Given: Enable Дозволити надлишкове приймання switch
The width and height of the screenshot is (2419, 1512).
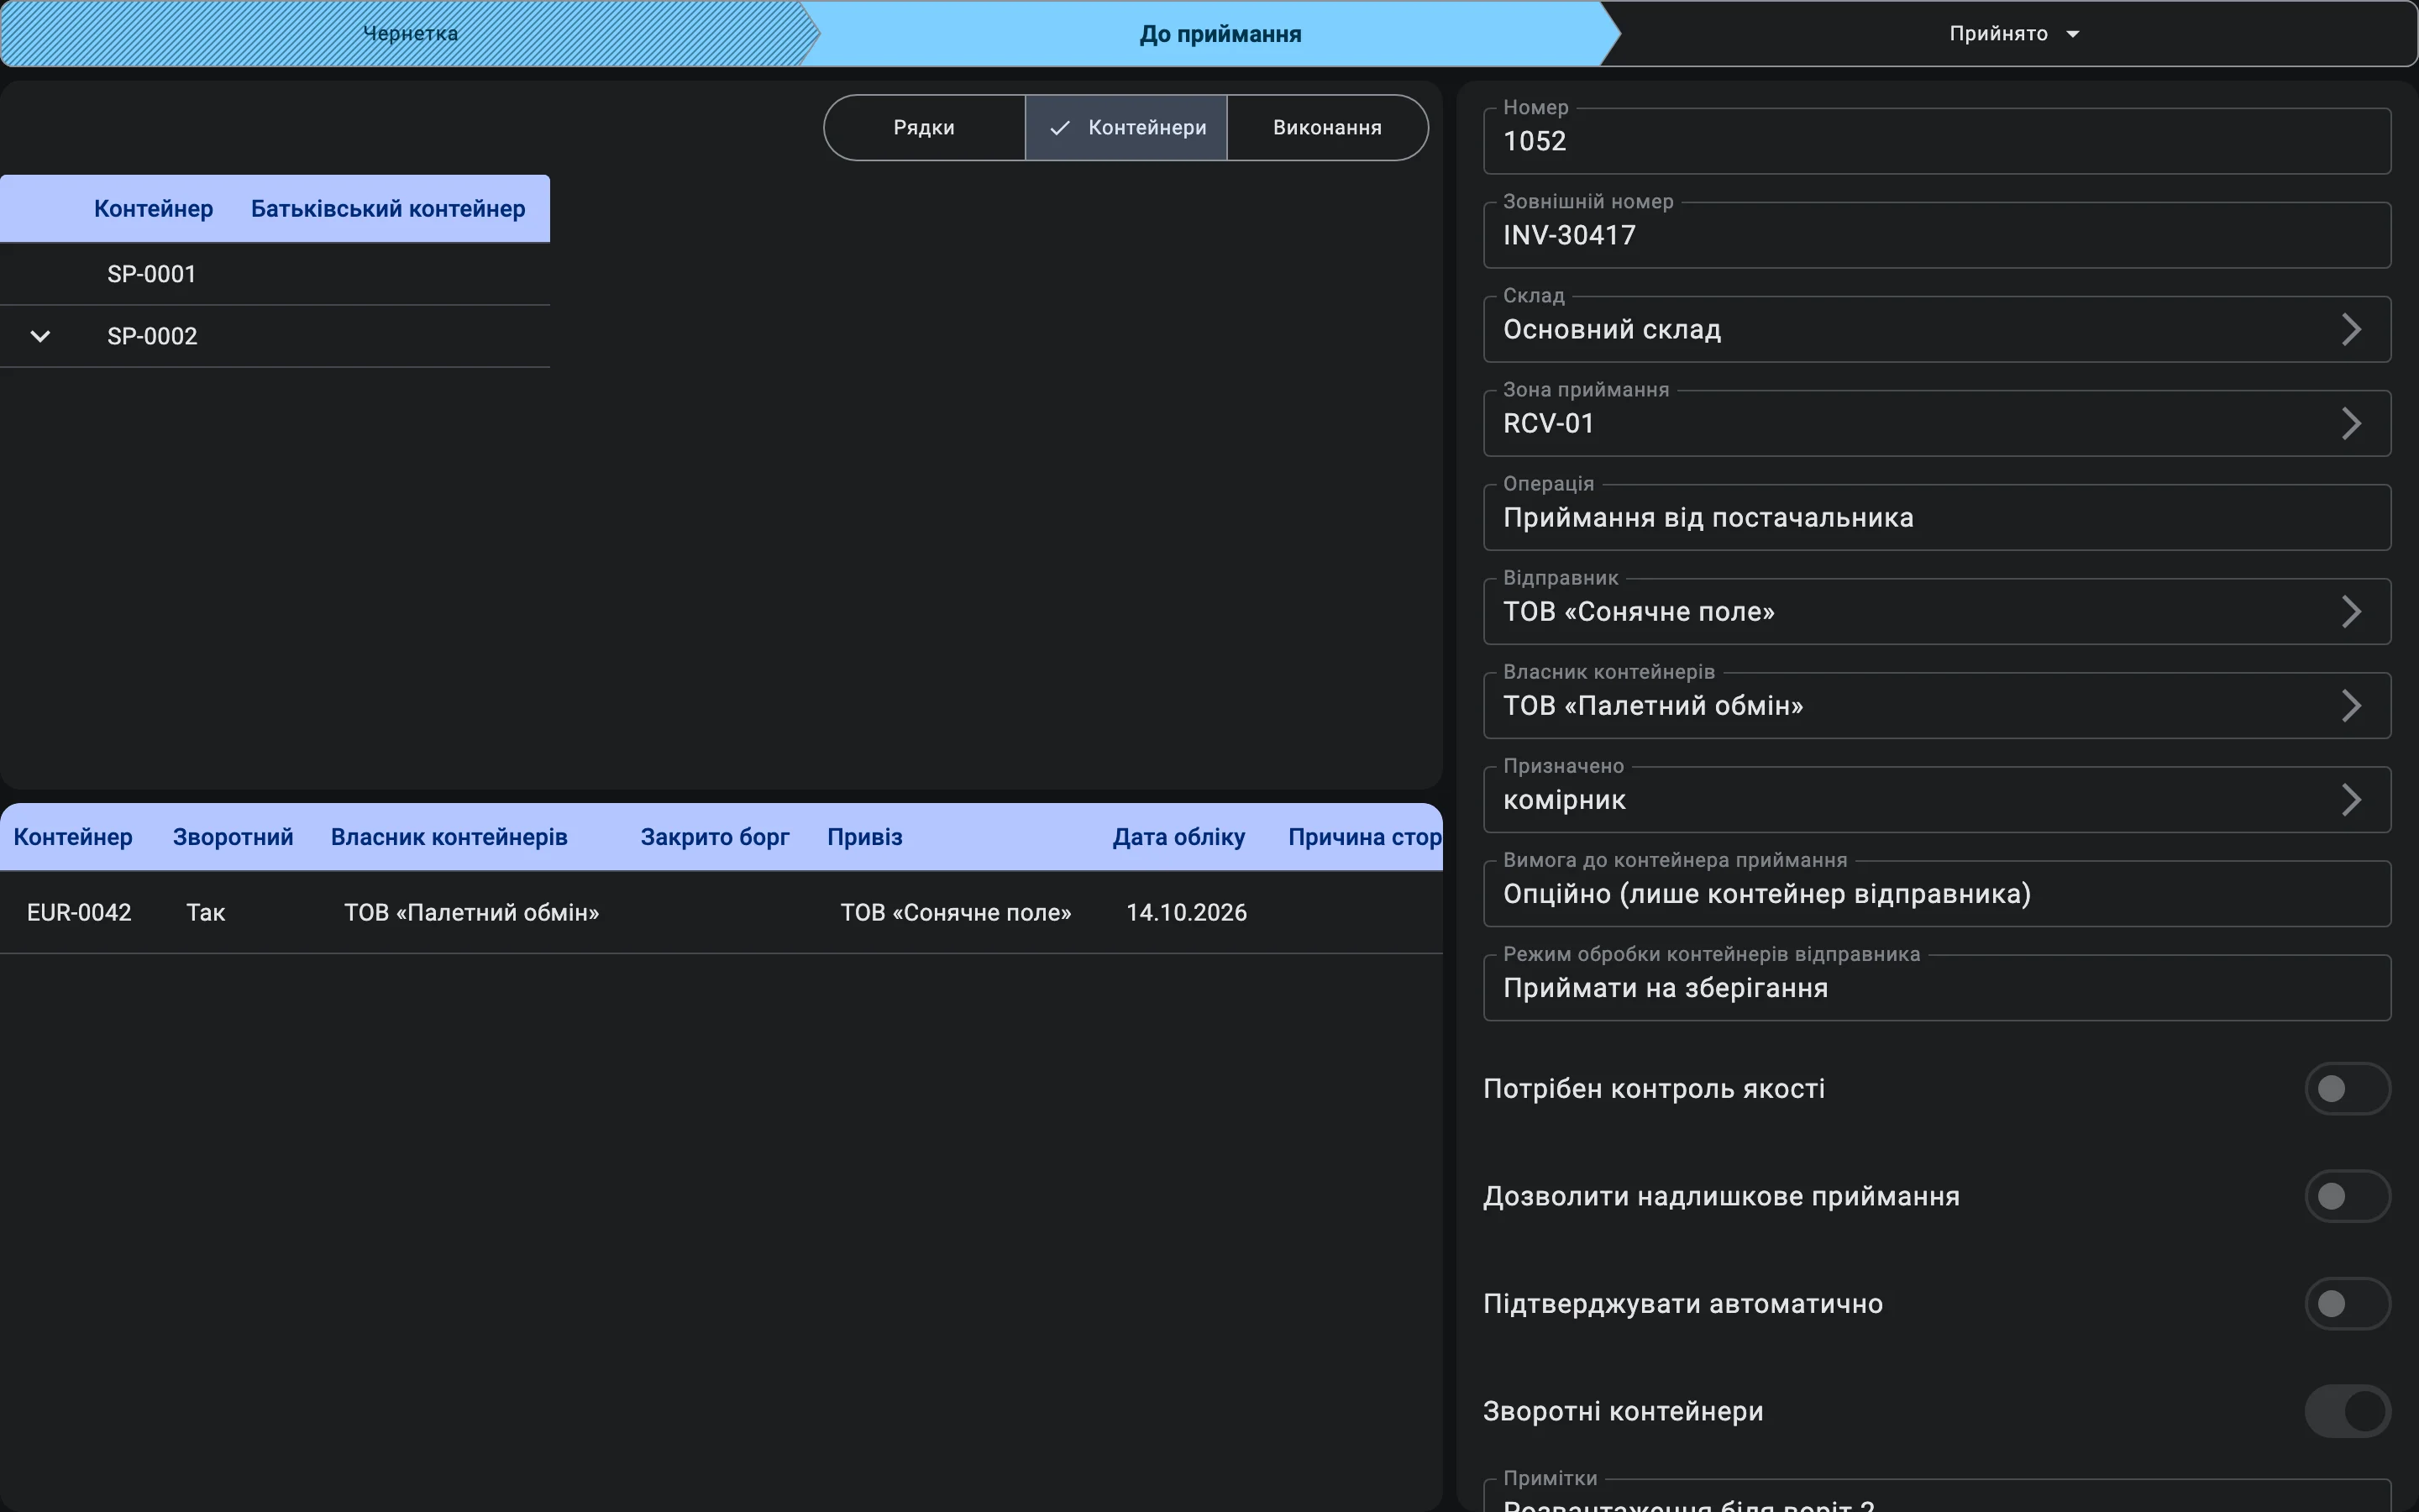Looking at the screenshot, I should pyautogui.click(x=2347, y=1196).
